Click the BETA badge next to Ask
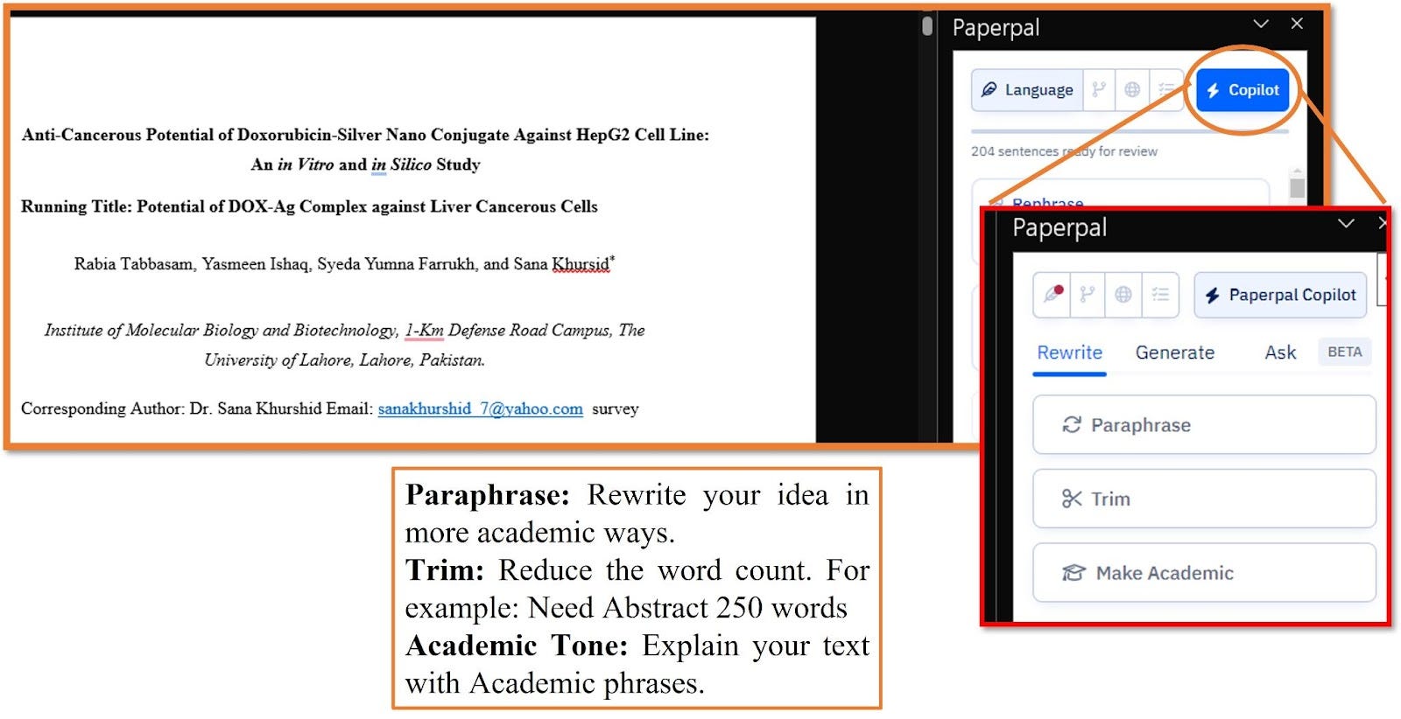 (x=1344, y=352)
